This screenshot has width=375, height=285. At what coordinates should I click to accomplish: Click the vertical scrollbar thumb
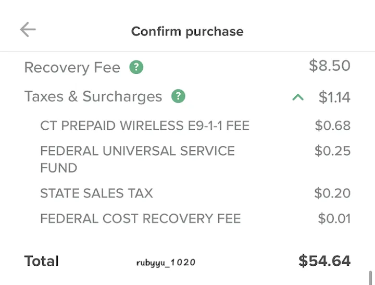click(x=371, y=277)
